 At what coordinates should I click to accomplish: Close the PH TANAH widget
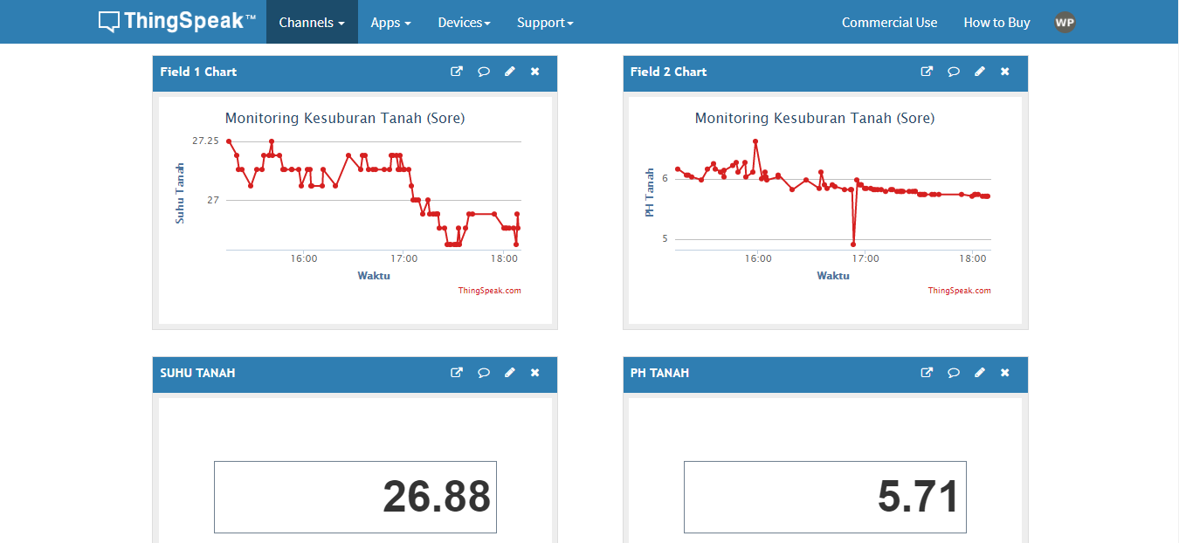coord(1004,373)
